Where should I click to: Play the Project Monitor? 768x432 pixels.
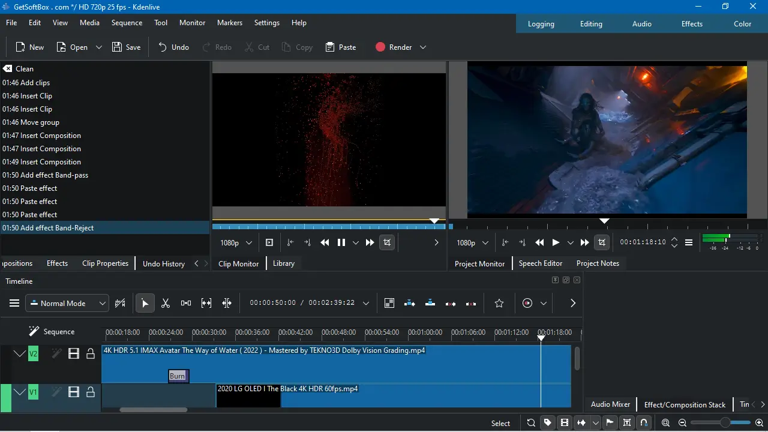click(x=556, y=242)
